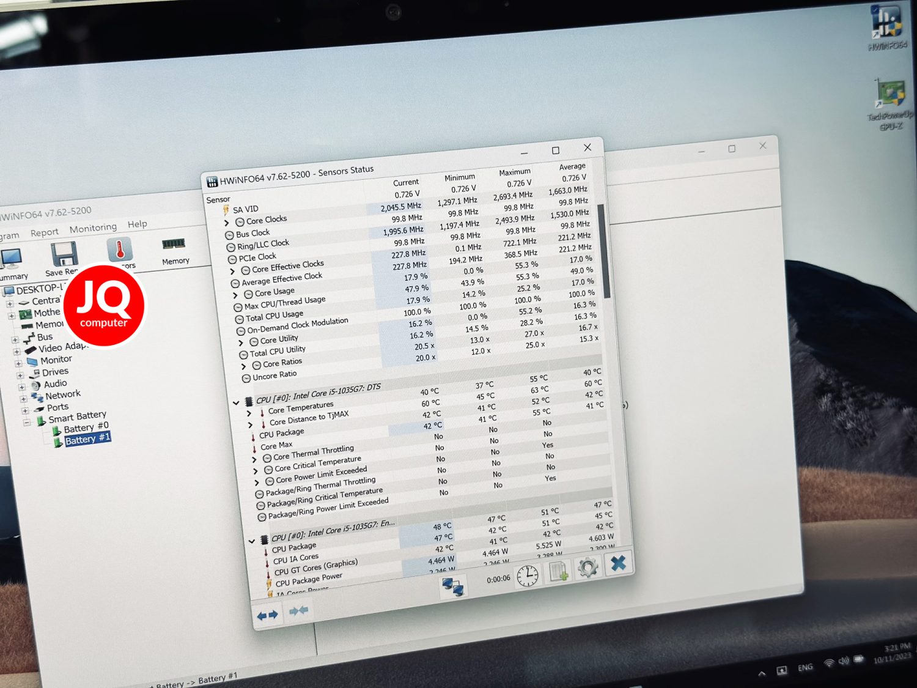
Task: Reset the elapsed timer with the clock icon
Action: (x=528, y=575)
